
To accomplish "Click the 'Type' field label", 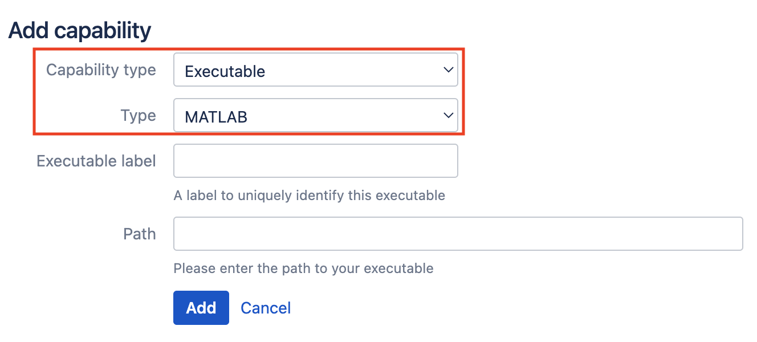I will coord(138,116).
